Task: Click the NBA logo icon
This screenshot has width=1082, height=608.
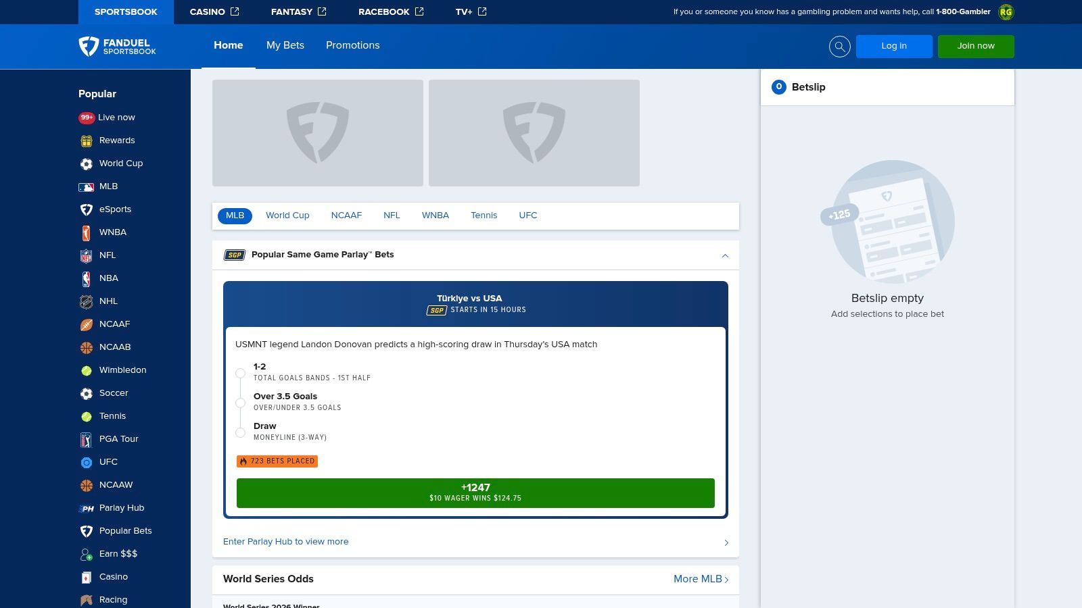Action: pos(87,278)
